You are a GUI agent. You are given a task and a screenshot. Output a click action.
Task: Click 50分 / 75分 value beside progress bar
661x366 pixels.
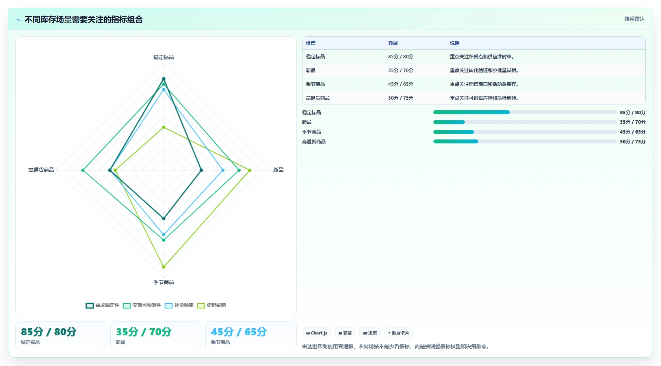coord(633,142)
